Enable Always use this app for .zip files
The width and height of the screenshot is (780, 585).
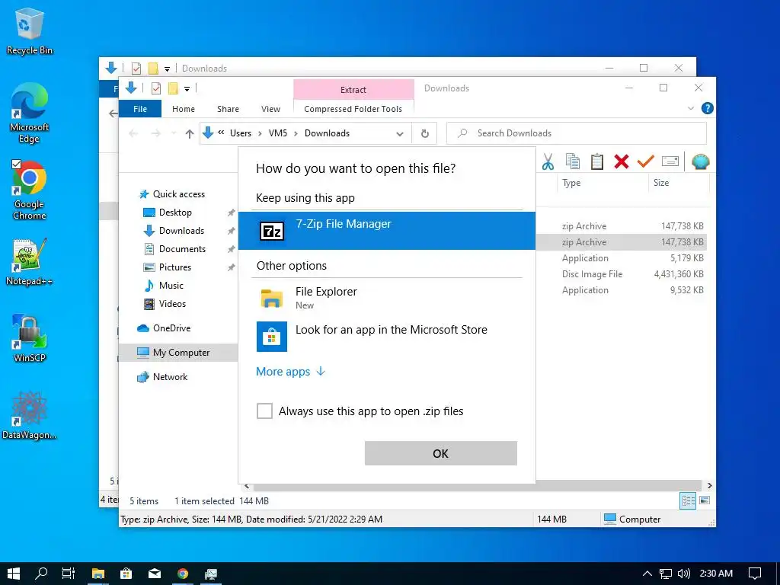(x=264, y=411)
